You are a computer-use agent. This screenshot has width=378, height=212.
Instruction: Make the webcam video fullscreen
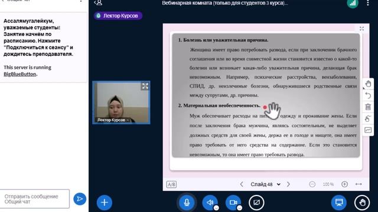coord(145,86)
